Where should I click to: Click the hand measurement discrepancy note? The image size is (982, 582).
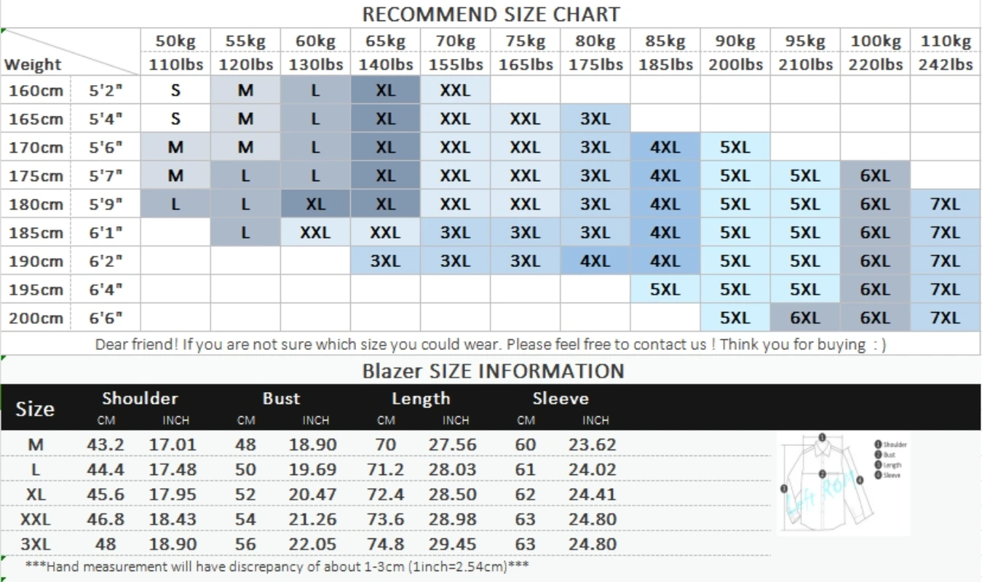277,566
